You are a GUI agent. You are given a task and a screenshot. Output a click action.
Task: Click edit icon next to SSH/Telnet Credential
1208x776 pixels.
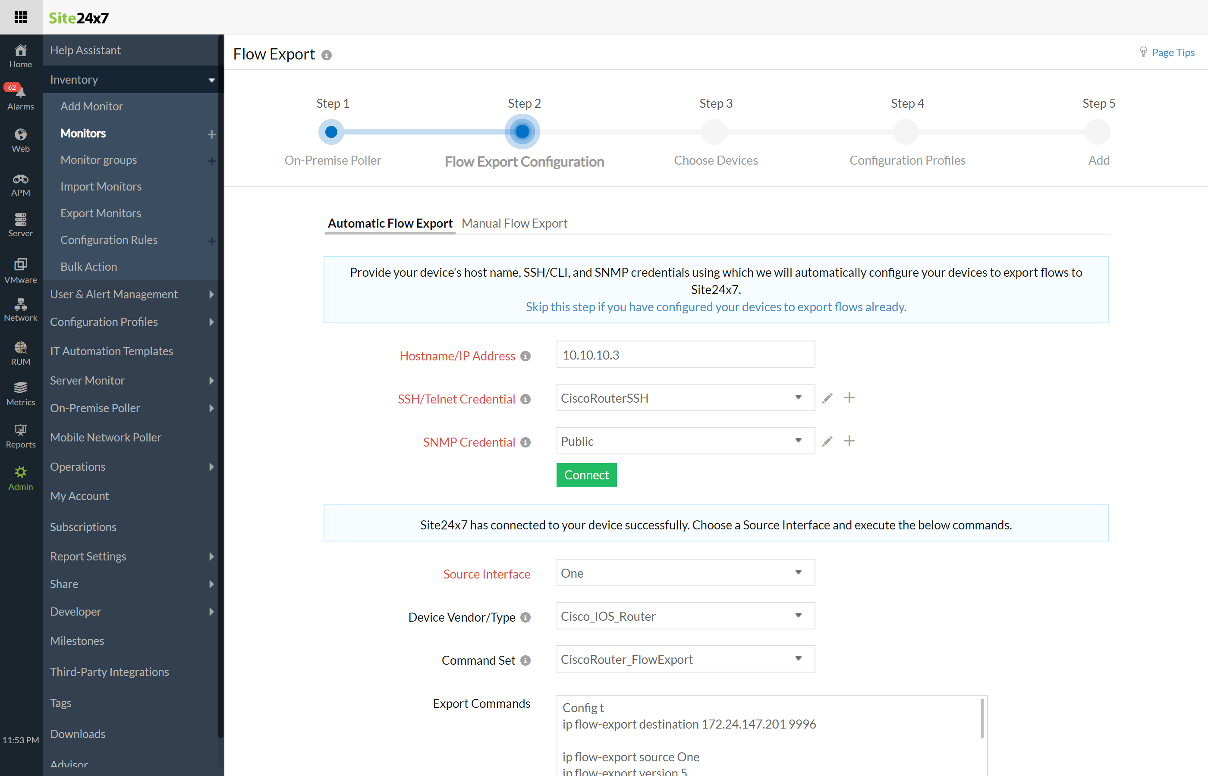pyautogui.click(x=827, y=397)
